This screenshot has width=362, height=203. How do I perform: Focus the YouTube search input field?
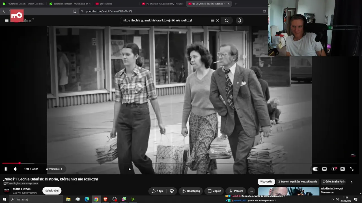[165, 20]
